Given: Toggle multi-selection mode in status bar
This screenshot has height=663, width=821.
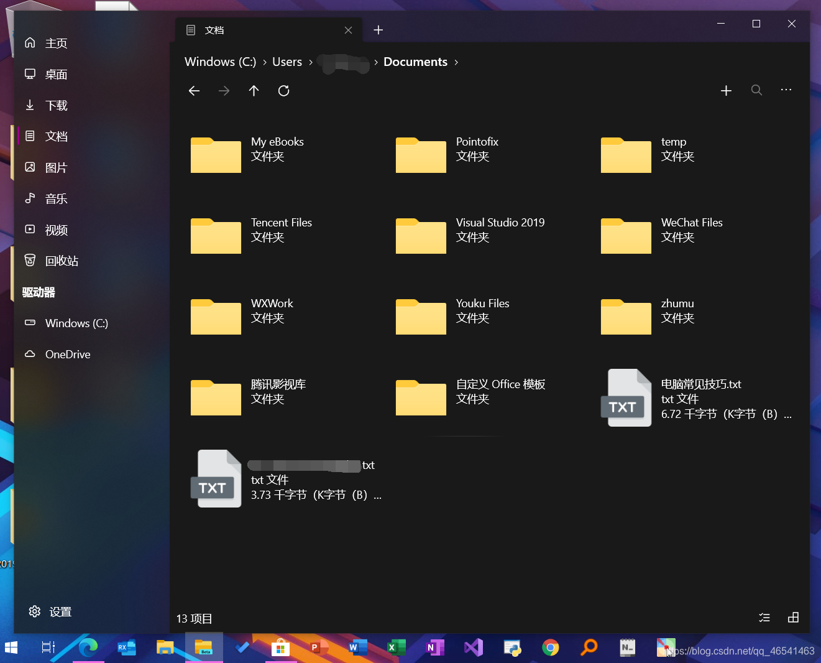Looking at the screenshot, I should (x=764, y=618).
